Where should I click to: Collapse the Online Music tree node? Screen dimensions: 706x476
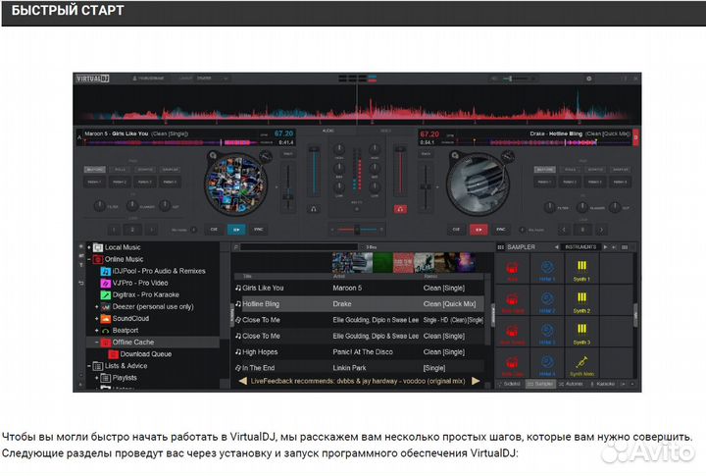(89, 259)
